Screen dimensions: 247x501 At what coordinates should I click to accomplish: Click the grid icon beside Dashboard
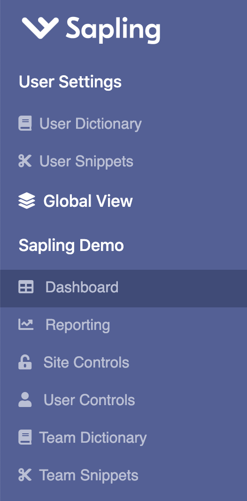click(x=25, y=287)
